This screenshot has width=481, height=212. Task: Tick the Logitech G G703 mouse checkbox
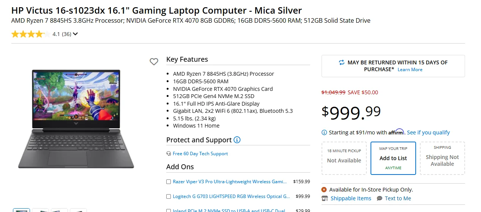[169, 196]
